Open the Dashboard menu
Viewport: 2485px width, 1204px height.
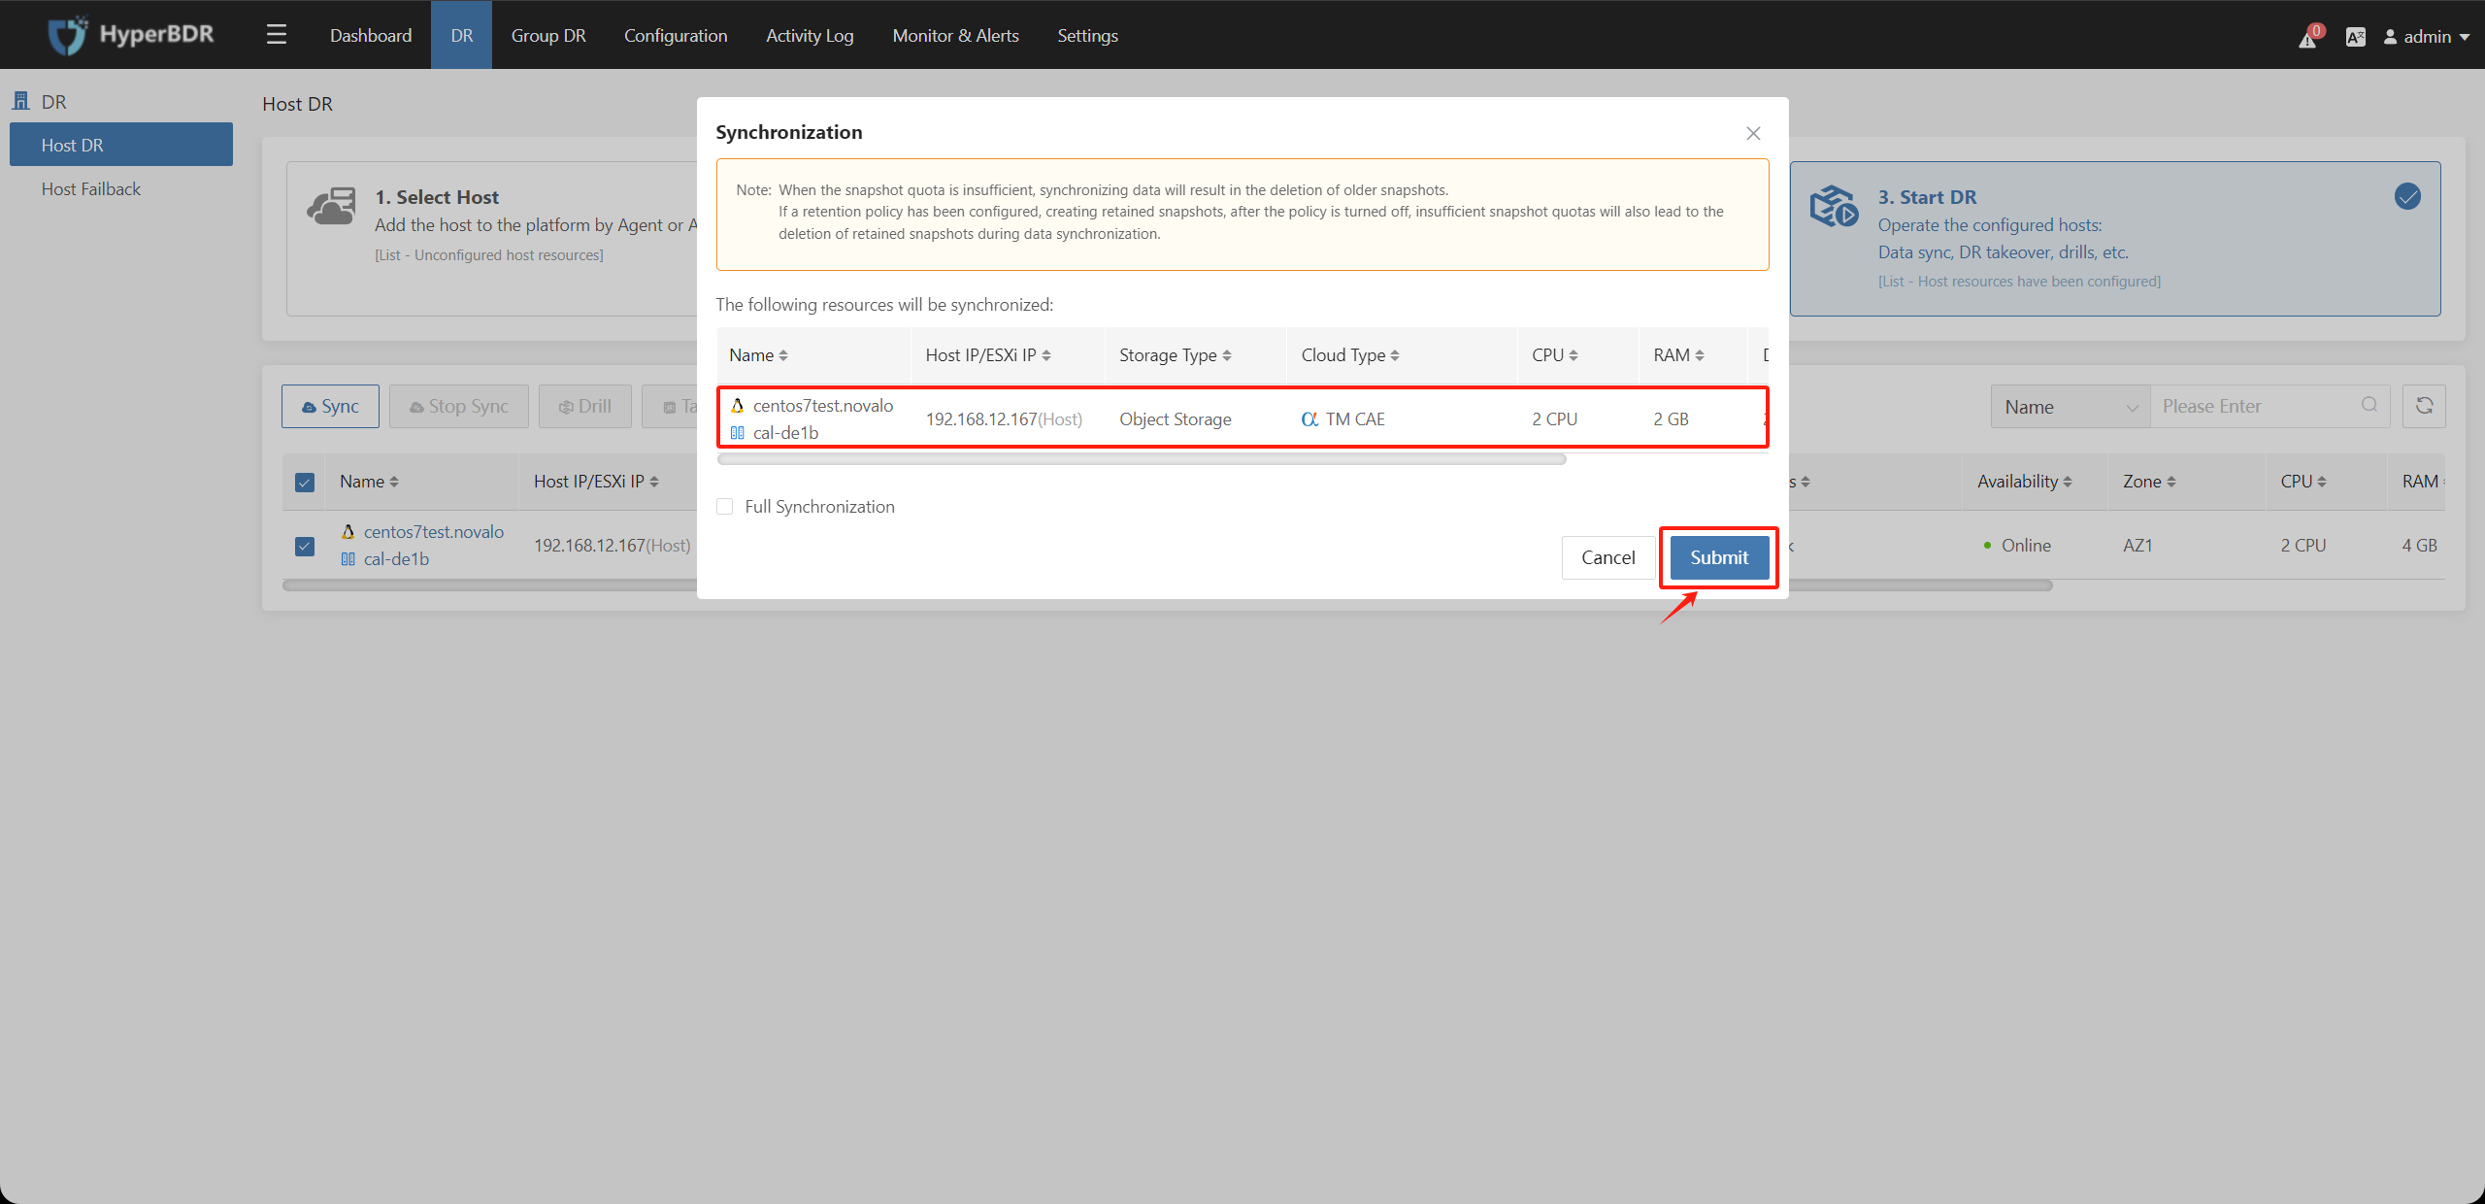371,35
